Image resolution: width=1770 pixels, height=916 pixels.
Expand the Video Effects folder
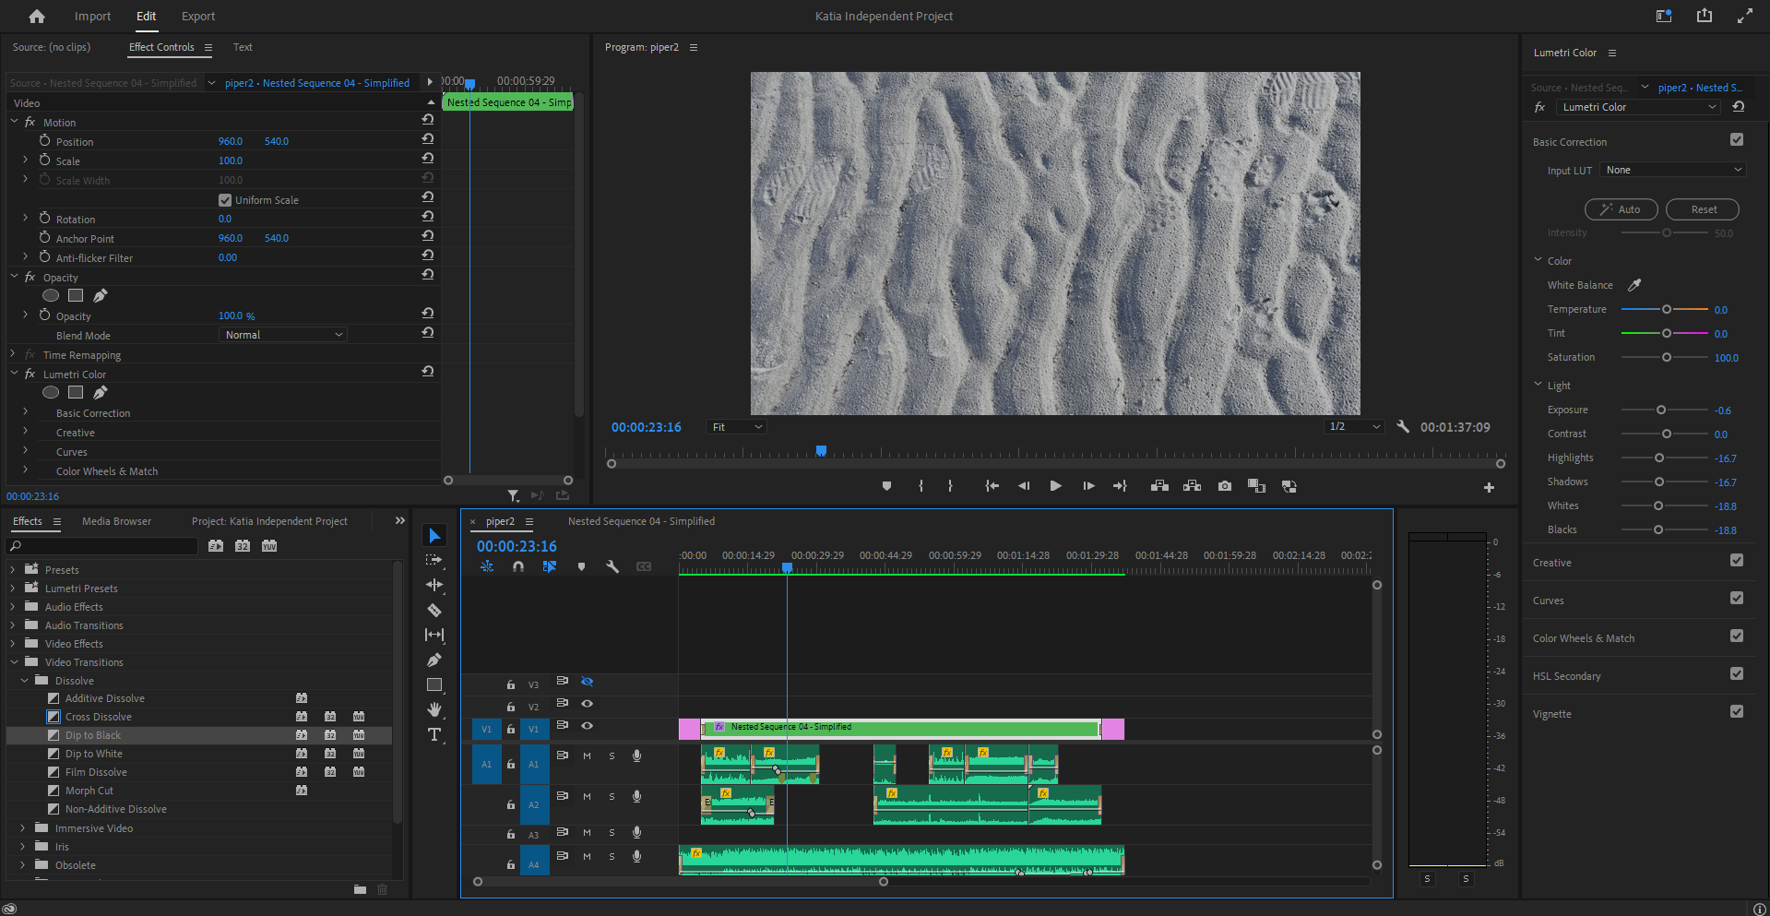tap(13, 644)
